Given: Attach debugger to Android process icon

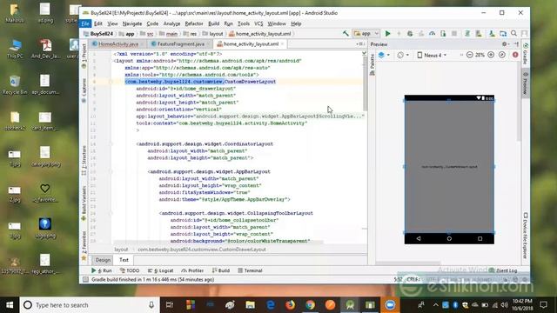Looking at the screenshot, I should coord(443,34).
